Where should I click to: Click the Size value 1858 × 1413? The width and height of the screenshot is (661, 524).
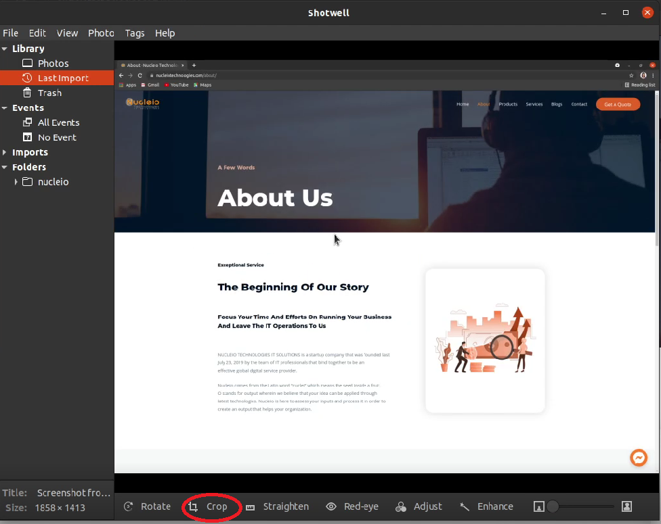60,508
